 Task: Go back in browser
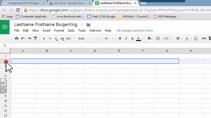click(4, 10)
